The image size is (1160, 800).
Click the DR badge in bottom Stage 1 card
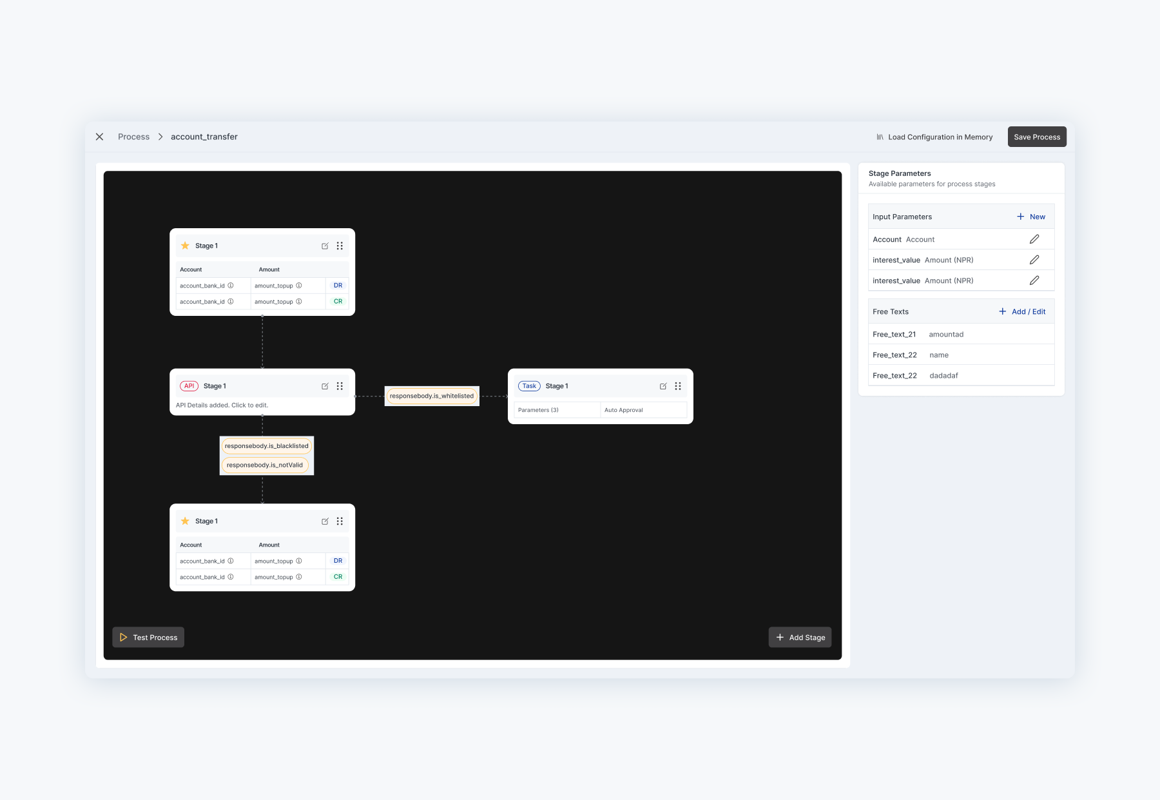(x=338, y=561)
